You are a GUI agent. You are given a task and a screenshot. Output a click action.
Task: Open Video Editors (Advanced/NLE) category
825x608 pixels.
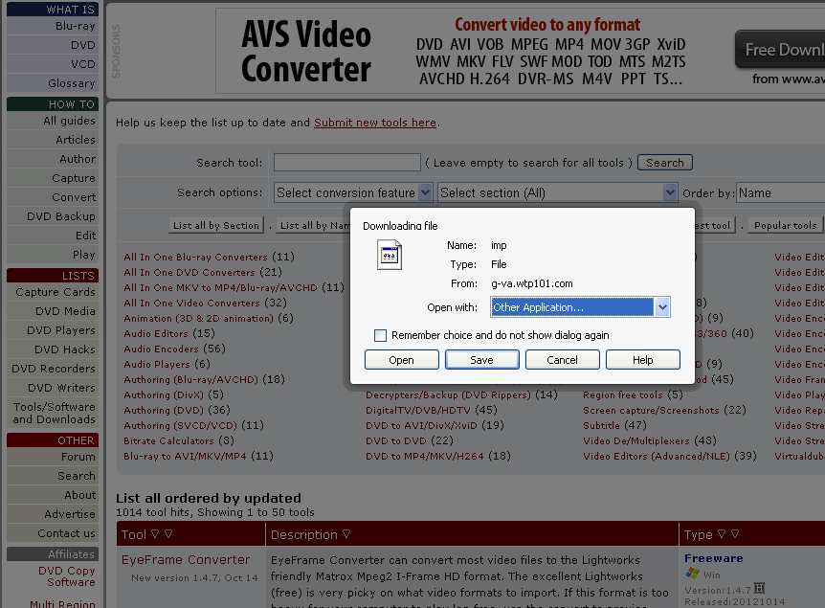coord(657,456)
